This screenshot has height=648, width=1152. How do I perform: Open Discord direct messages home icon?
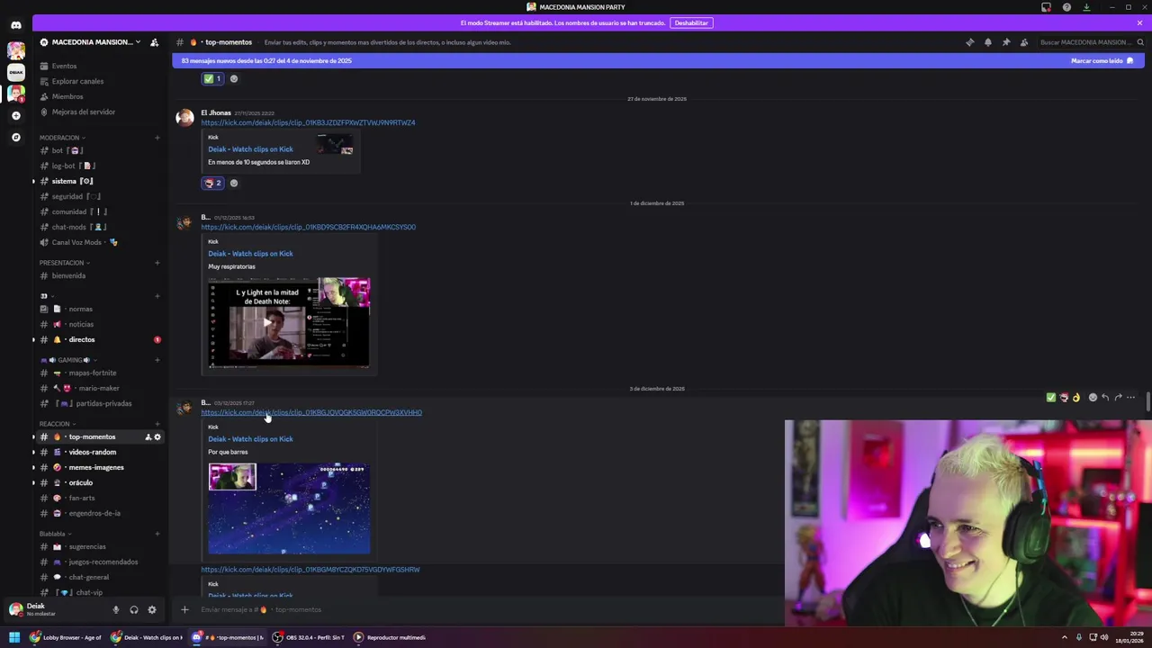[x=15, y=25]
